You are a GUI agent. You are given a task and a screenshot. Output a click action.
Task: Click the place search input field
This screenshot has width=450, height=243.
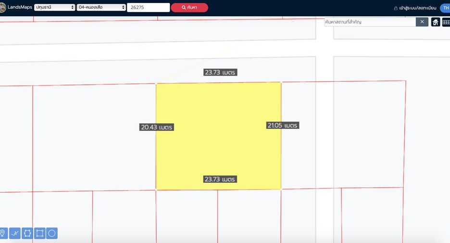click(370, 22)
